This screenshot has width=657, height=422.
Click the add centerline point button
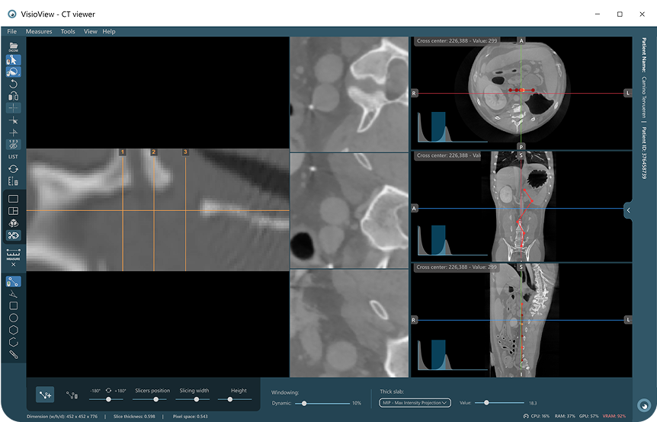(x=45, y=395)
